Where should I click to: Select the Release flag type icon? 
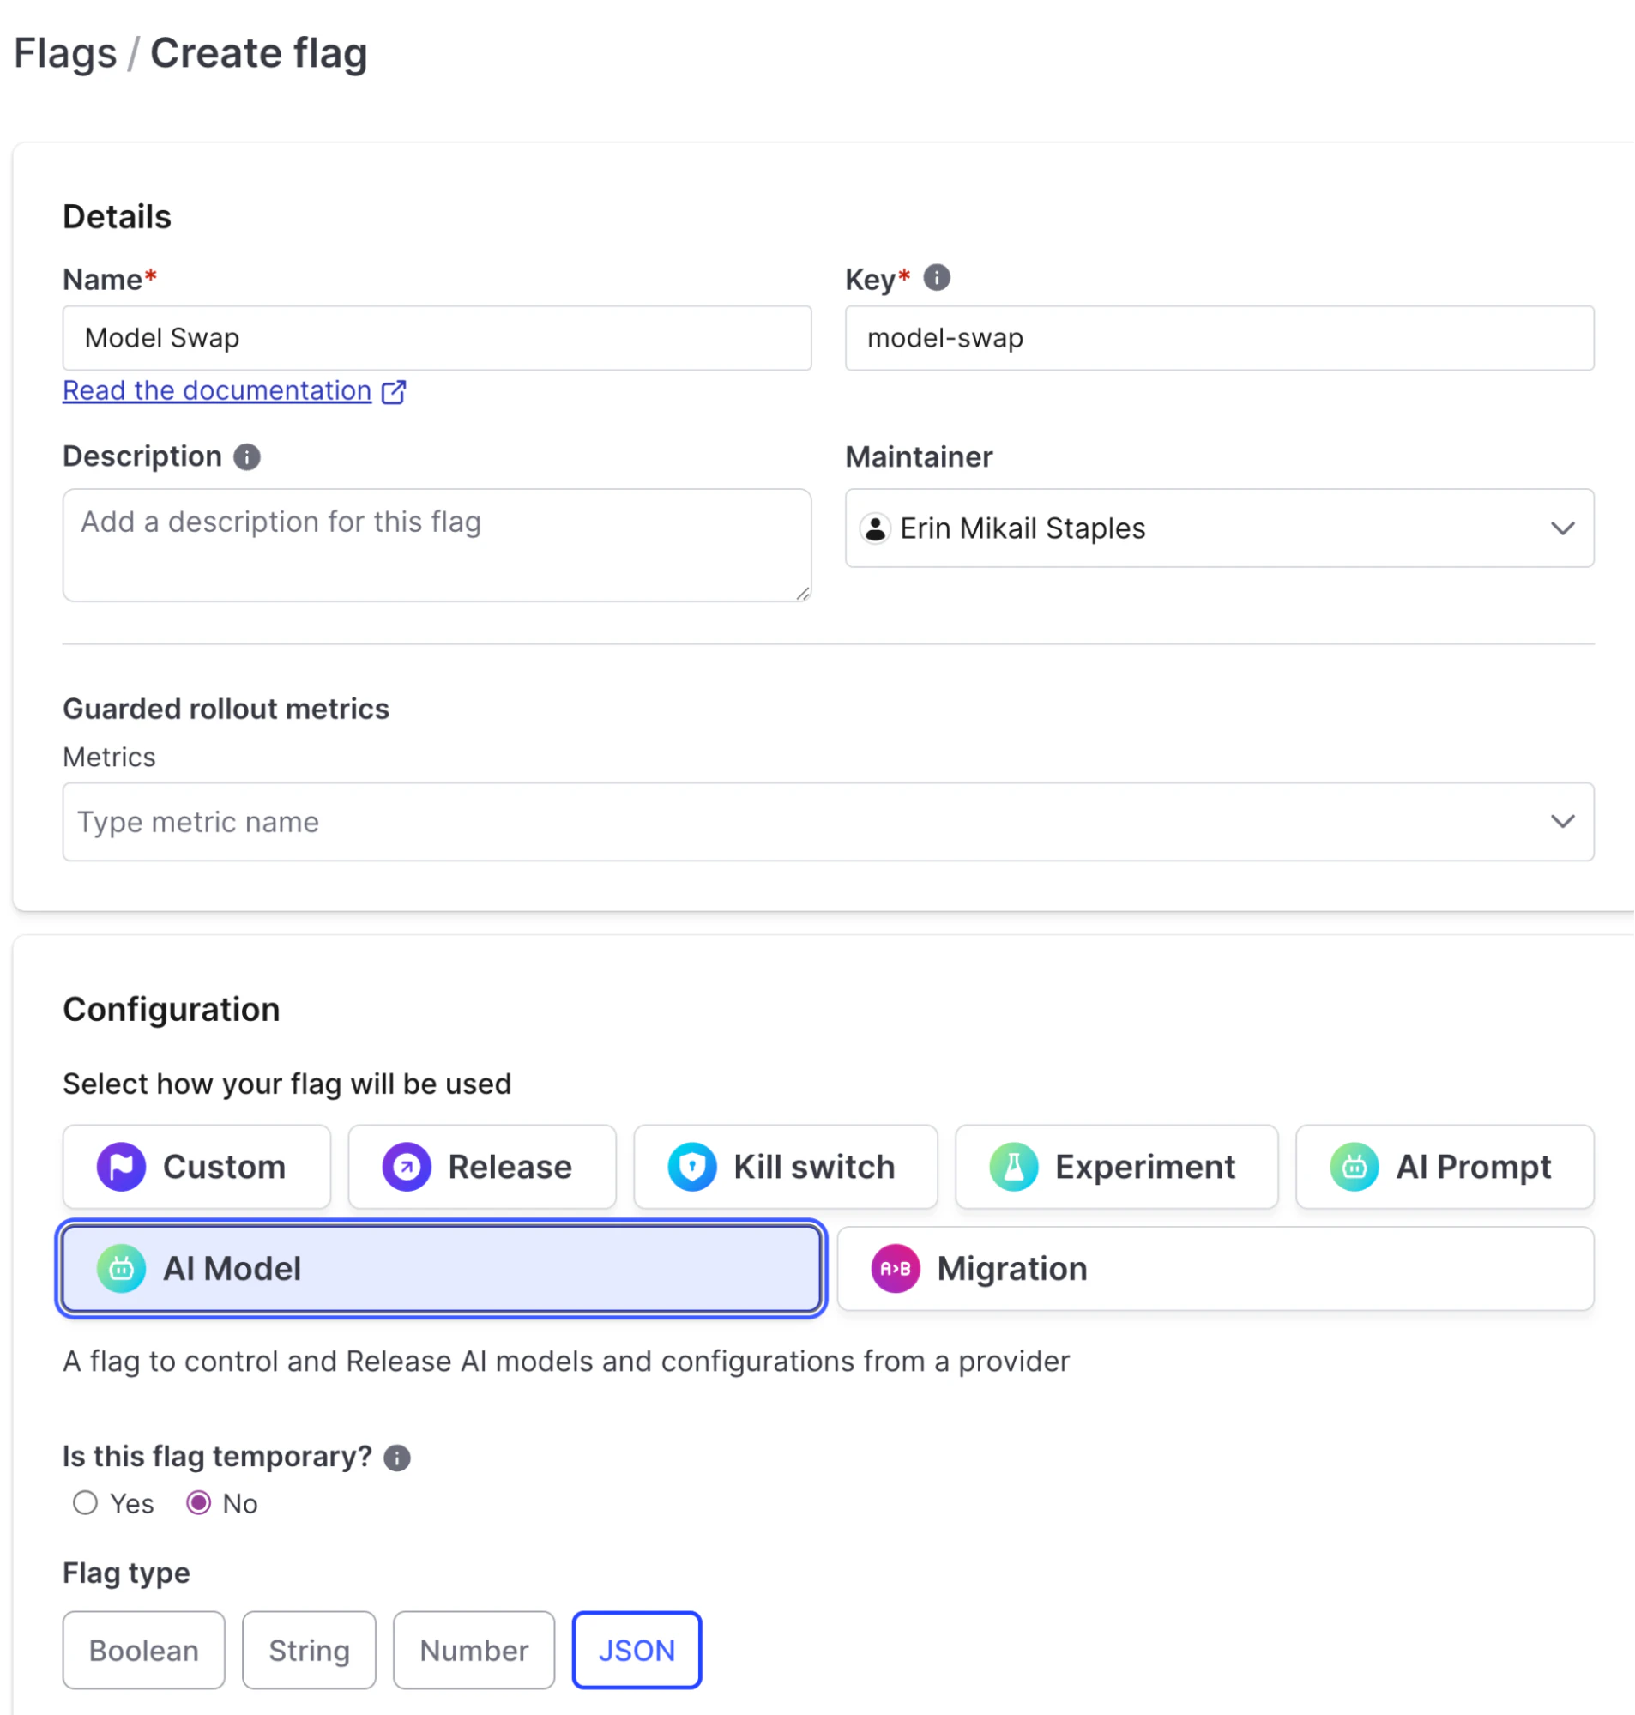click(406, 1167)
